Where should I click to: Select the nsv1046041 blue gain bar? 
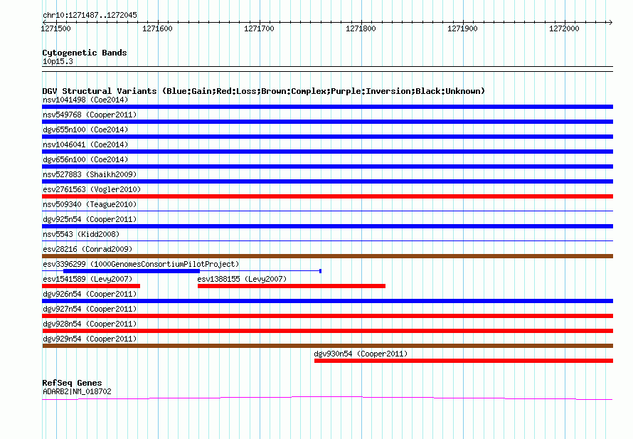coord(327,152)
